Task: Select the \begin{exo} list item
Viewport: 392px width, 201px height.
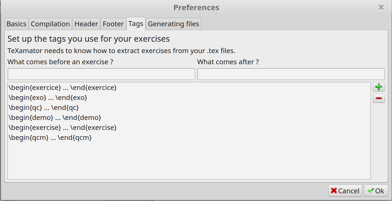Action: click(x=189, y=98)
